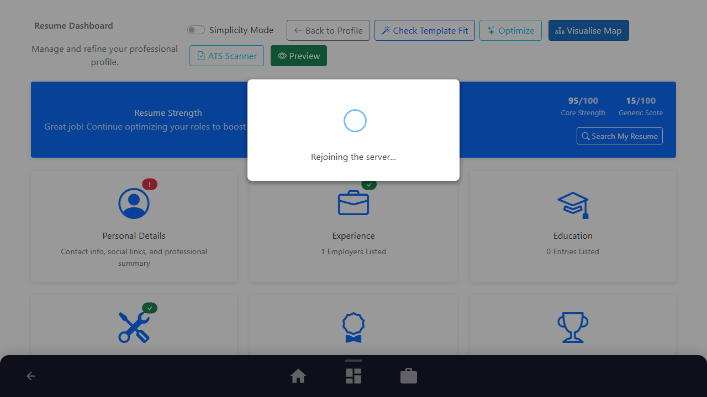Click the Education card title
Image resolution: width=707 pixels, height=397 pixels.
pyautogui.click(x=573, y=235)
